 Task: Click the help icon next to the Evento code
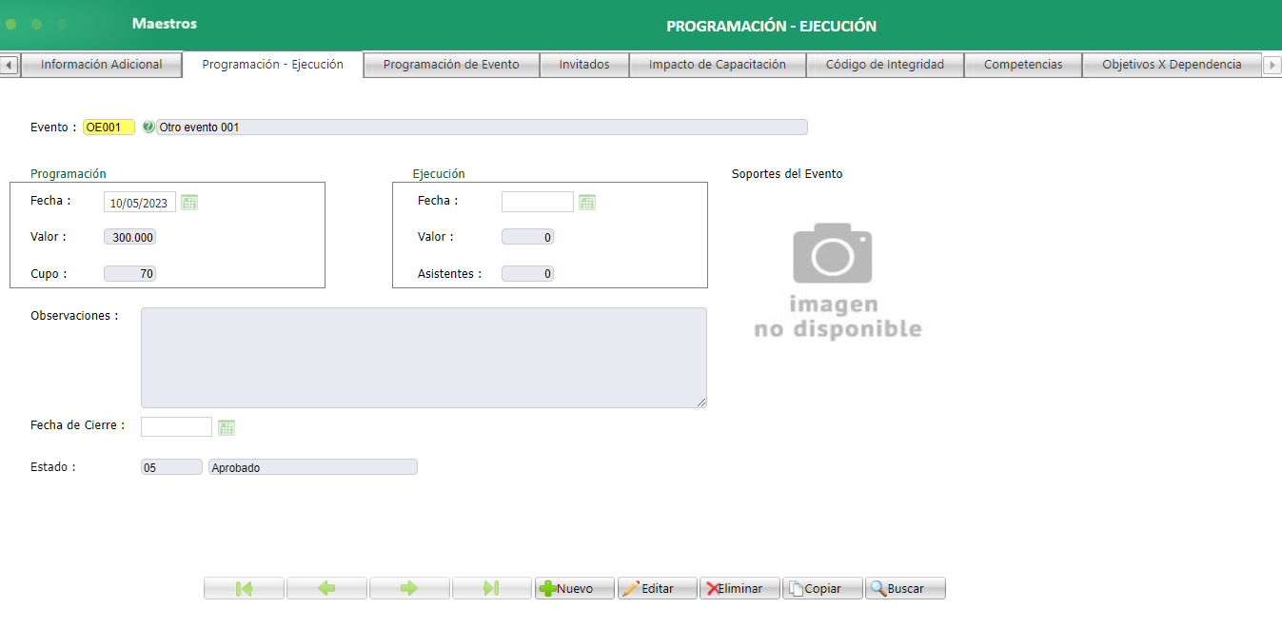click(148, 127)
